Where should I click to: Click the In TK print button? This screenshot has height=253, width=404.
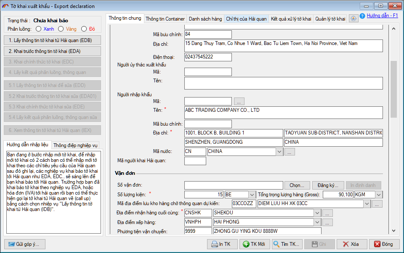click(x=222, y=244)
